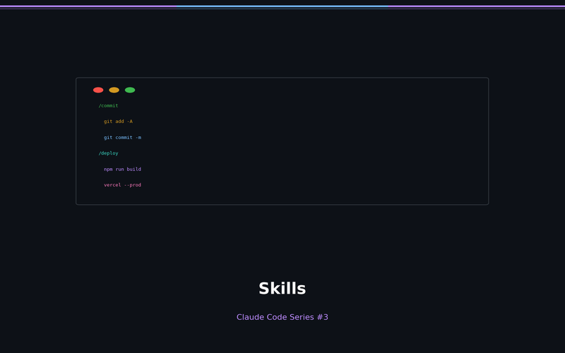Select the 'vercel --prod' line
565x353 pixels.
[x=122, y=185]
